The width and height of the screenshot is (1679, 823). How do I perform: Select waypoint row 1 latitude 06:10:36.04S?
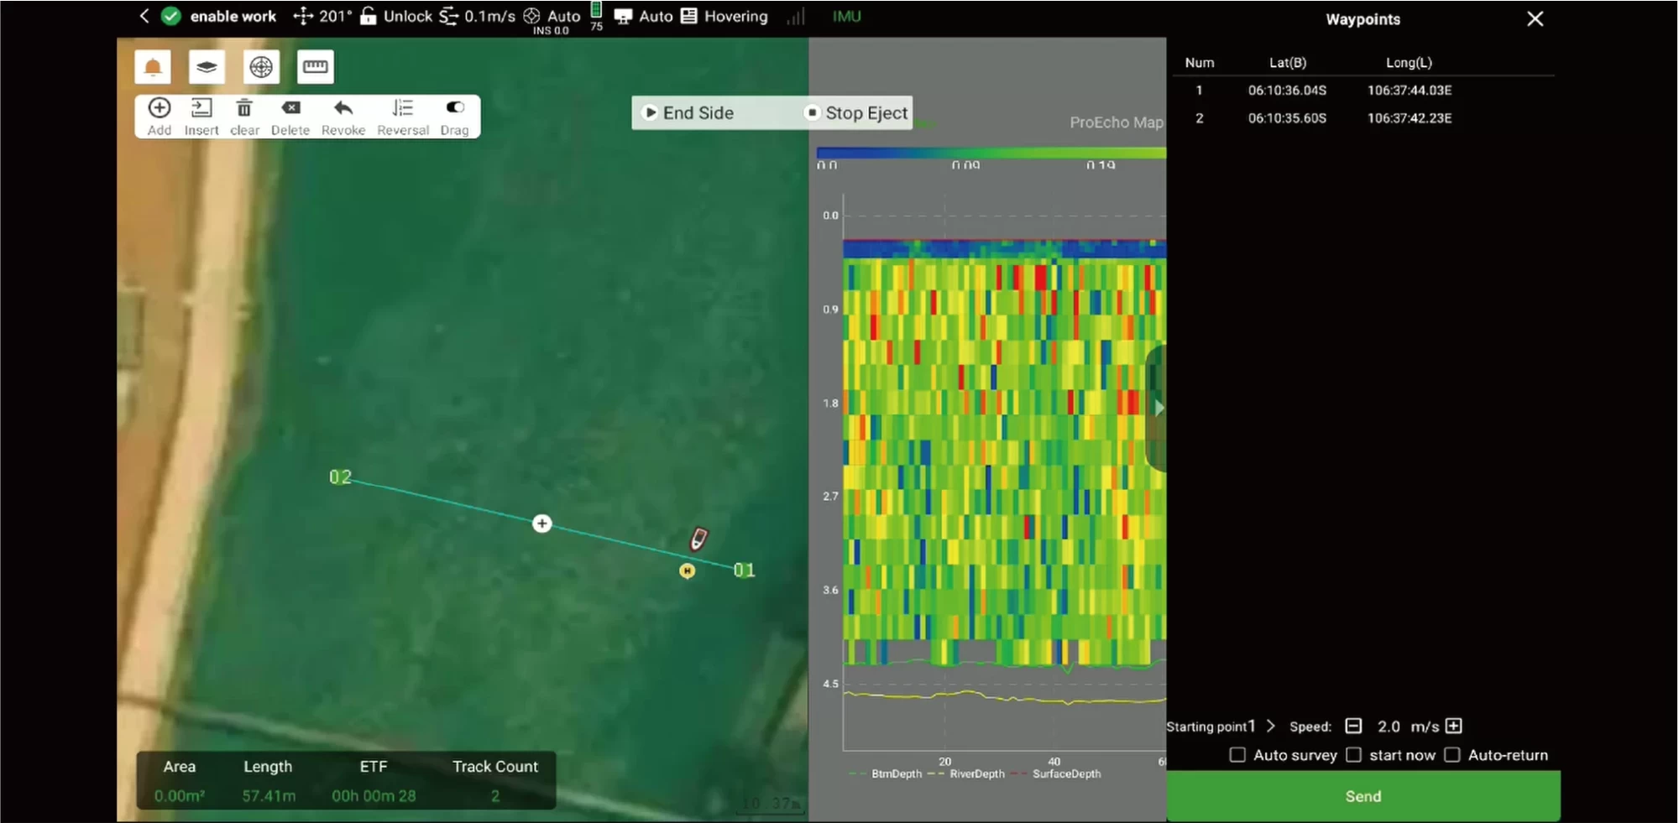(x=1287, y=91)
